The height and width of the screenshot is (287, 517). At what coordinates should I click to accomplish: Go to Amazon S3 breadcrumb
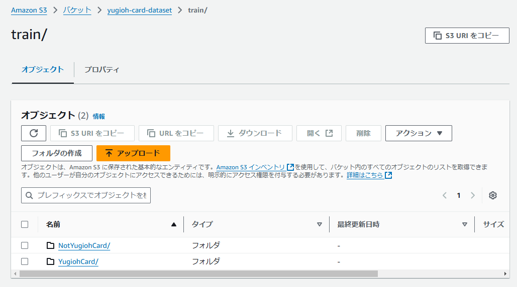[29, 10]
